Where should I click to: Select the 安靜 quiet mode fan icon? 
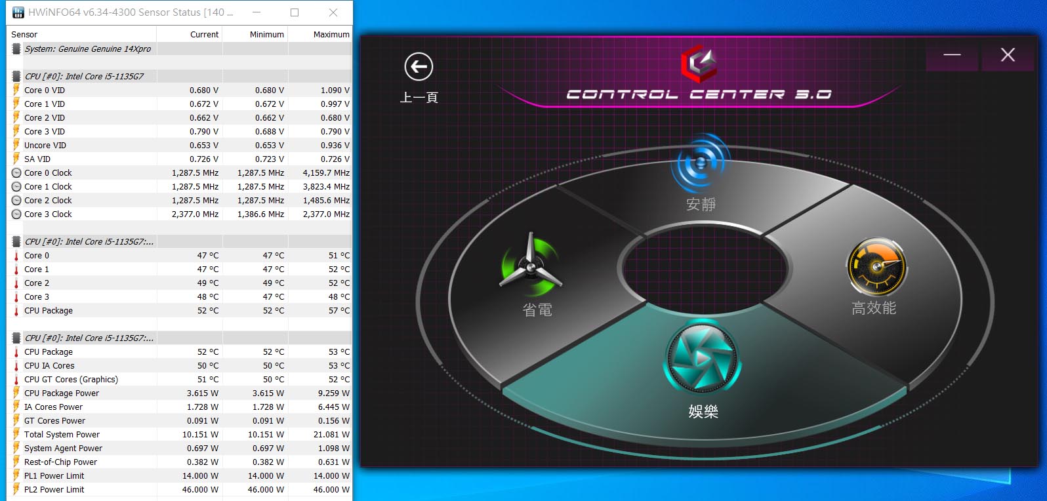[x=701, y=163]
